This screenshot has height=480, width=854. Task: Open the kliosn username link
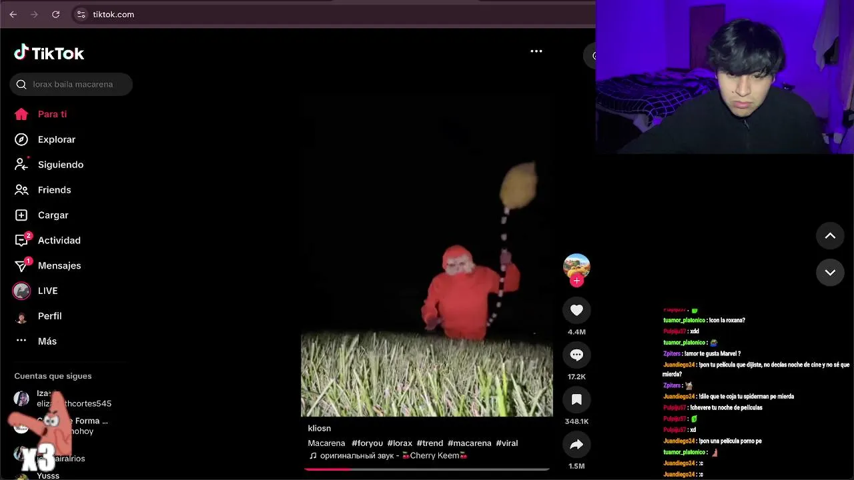pos(320,428)
